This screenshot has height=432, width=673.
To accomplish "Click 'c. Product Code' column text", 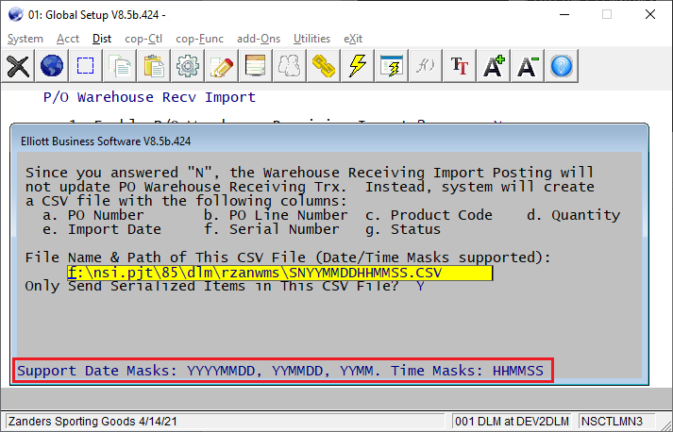I will (429, 215).
